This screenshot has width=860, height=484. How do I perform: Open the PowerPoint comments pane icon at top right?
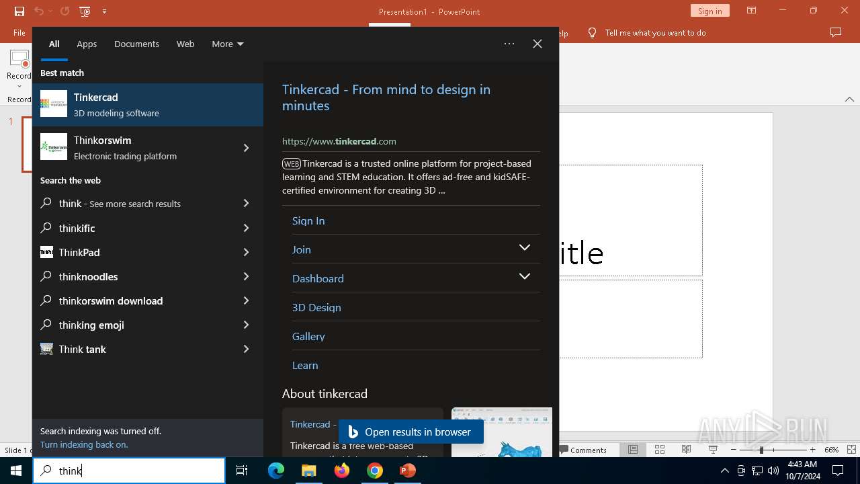(836, 33)
